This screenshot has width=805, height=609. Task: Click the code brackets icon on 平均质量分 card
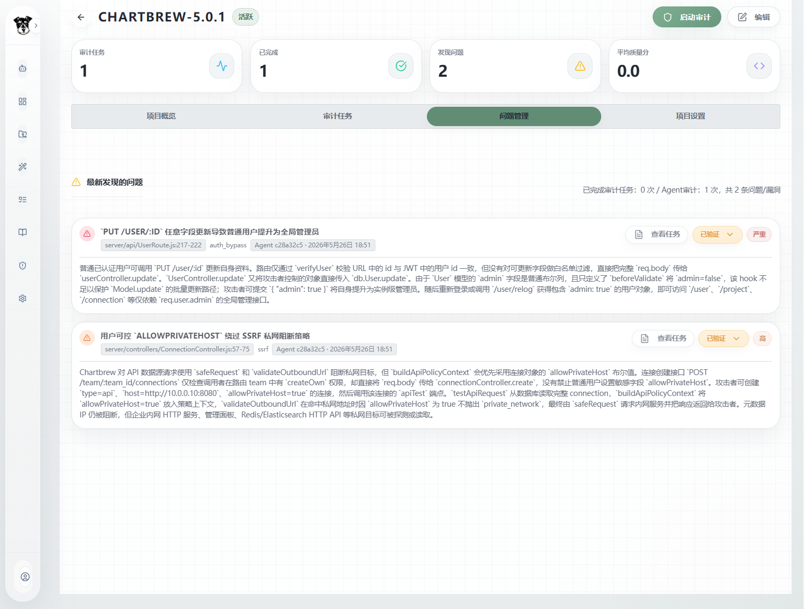[759, 66]
